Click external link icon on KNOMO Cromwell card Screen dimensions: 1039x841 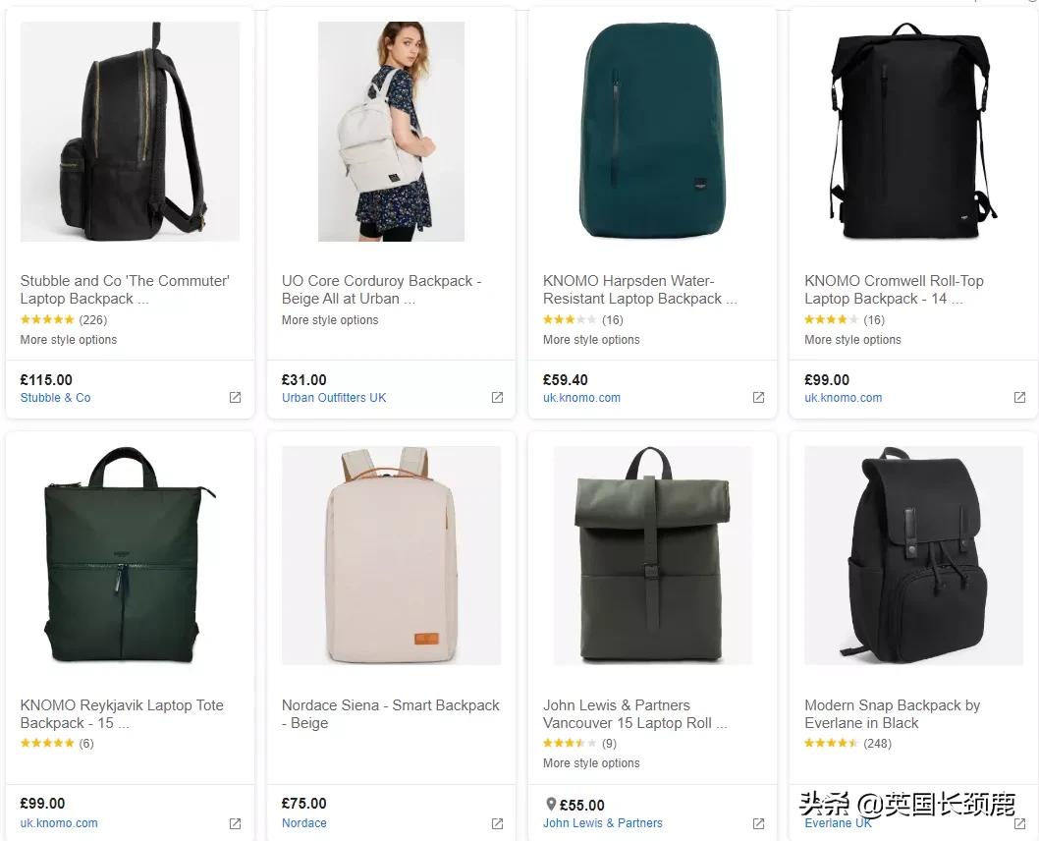[x=1019, y=398]
